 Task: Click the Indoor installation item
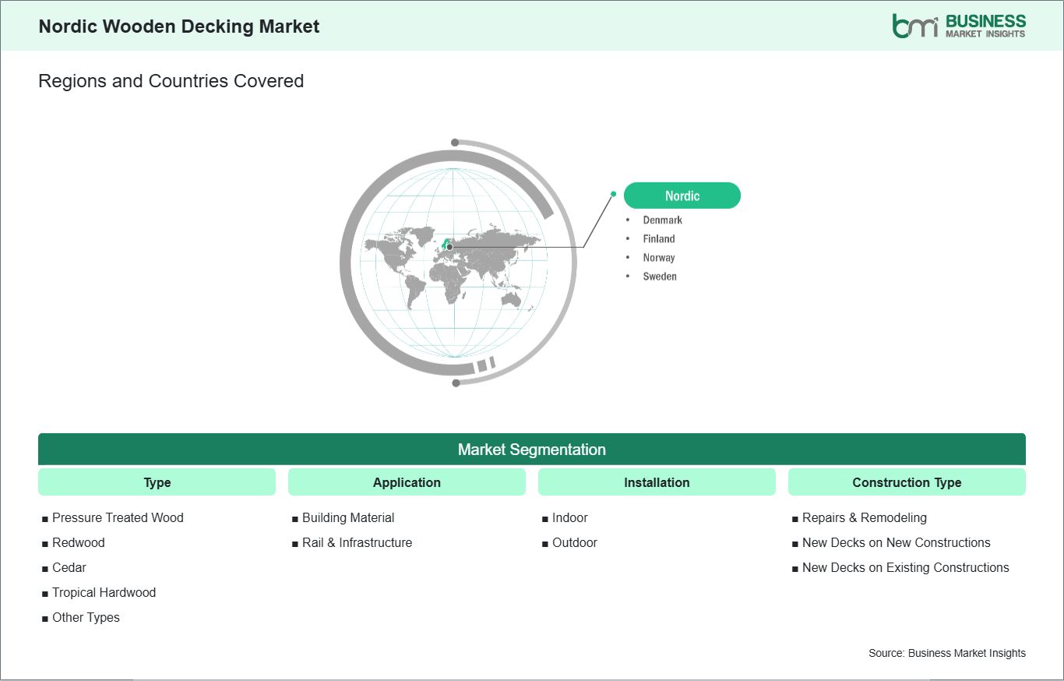565,517
